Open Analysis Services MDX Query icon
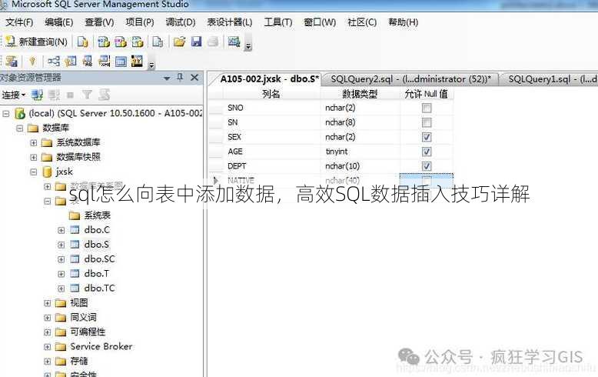Screen dimensions: 598x377 point(103,42)
